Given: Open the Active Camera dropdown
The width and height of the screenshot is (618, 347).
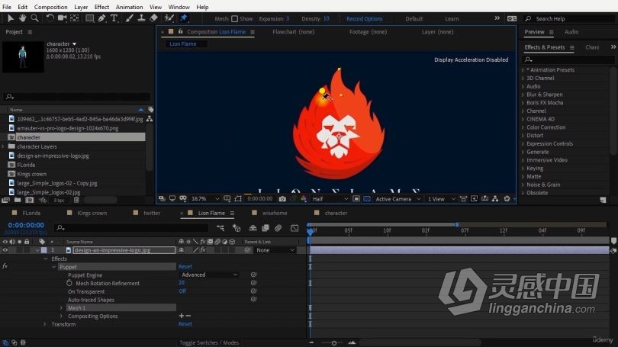Looking at the screenshot, I should pyautogui.click(x=398, y=199).
